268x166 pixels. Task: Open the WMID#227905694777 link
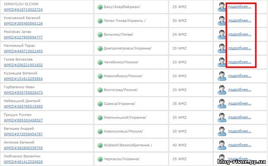23,37
